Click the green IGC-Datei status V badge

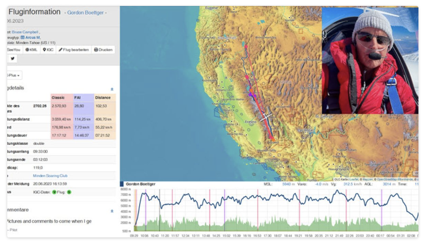pyautogui.click(x=54, y=192)
